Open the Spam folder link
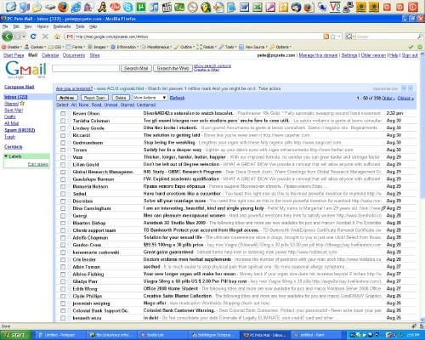Viewport: 425px width, 340px height. click(20, 130)
